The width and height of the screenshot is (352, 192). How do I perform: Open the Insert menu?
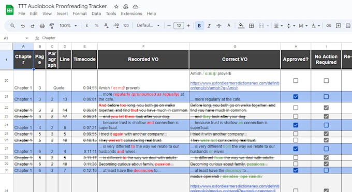62,13
